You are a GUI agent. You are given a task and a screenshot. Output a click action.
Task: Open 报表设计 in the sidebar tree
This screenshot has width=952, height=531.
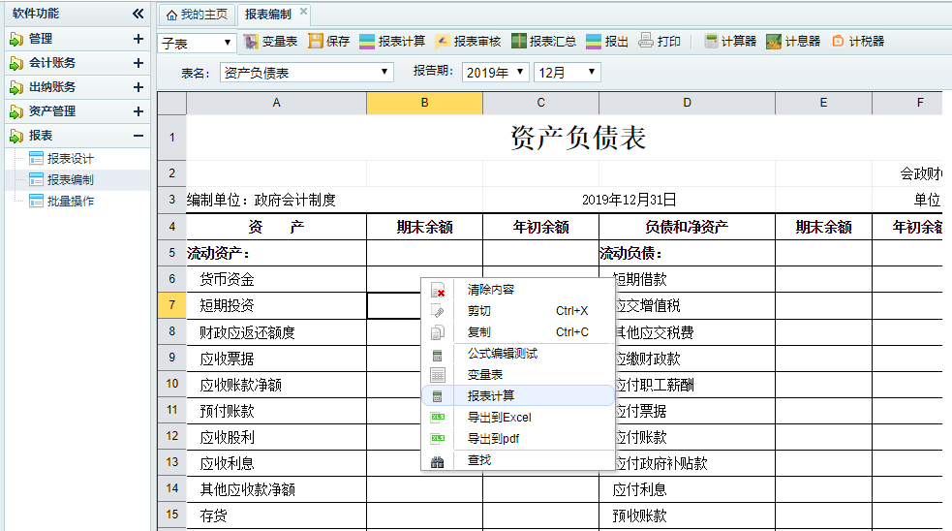coord(70,158)
